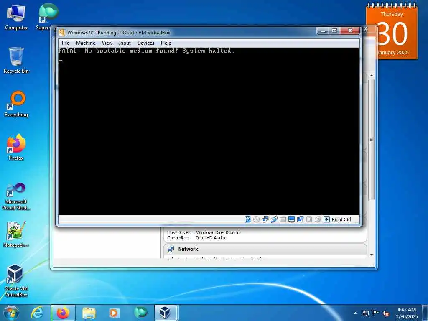Click the Manager details scrollbar down arrow
This screenshot has height=321, width=428.
pyautogui.click(x=371, y=255)
